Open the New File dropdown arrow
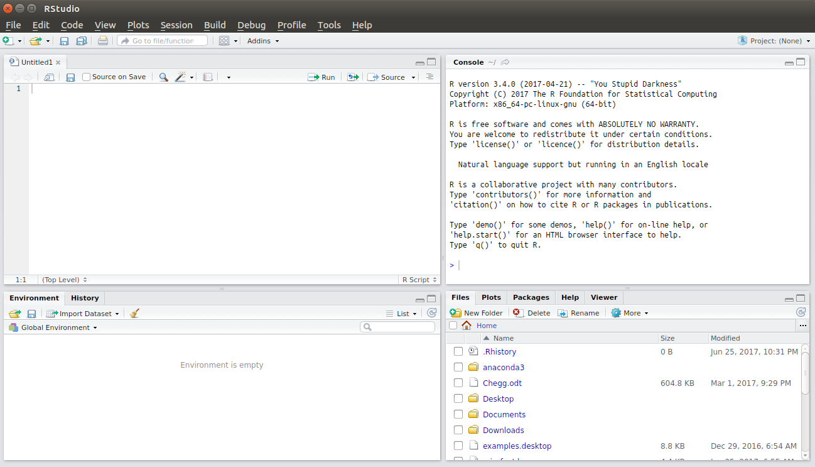 (x=19, y=41)
